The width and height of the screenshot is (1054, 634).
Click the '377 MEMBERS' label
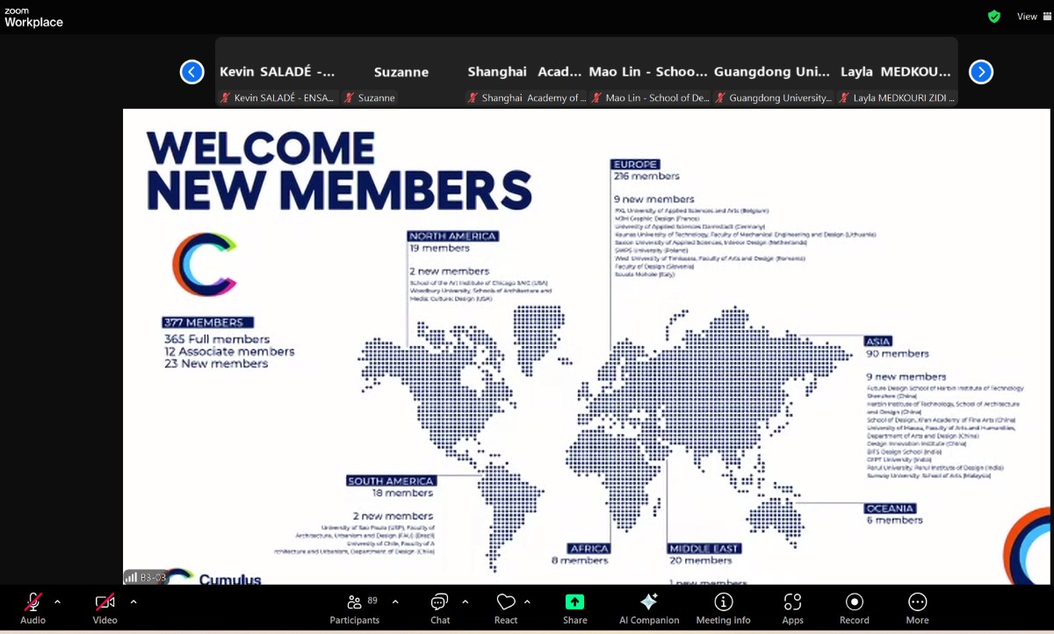click(x=208, y=322)
